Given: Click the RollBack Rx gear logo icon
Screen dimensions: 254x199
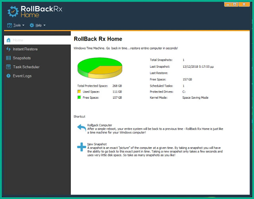Looking at the screenshot, I should point(13,12).
